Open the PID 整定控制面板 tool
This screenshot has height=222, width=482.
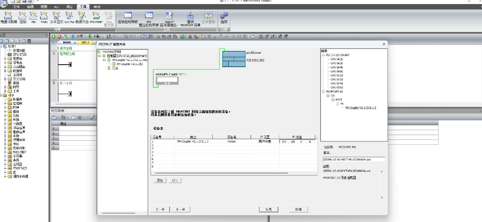pyautogui.click(x=149, y=19)
